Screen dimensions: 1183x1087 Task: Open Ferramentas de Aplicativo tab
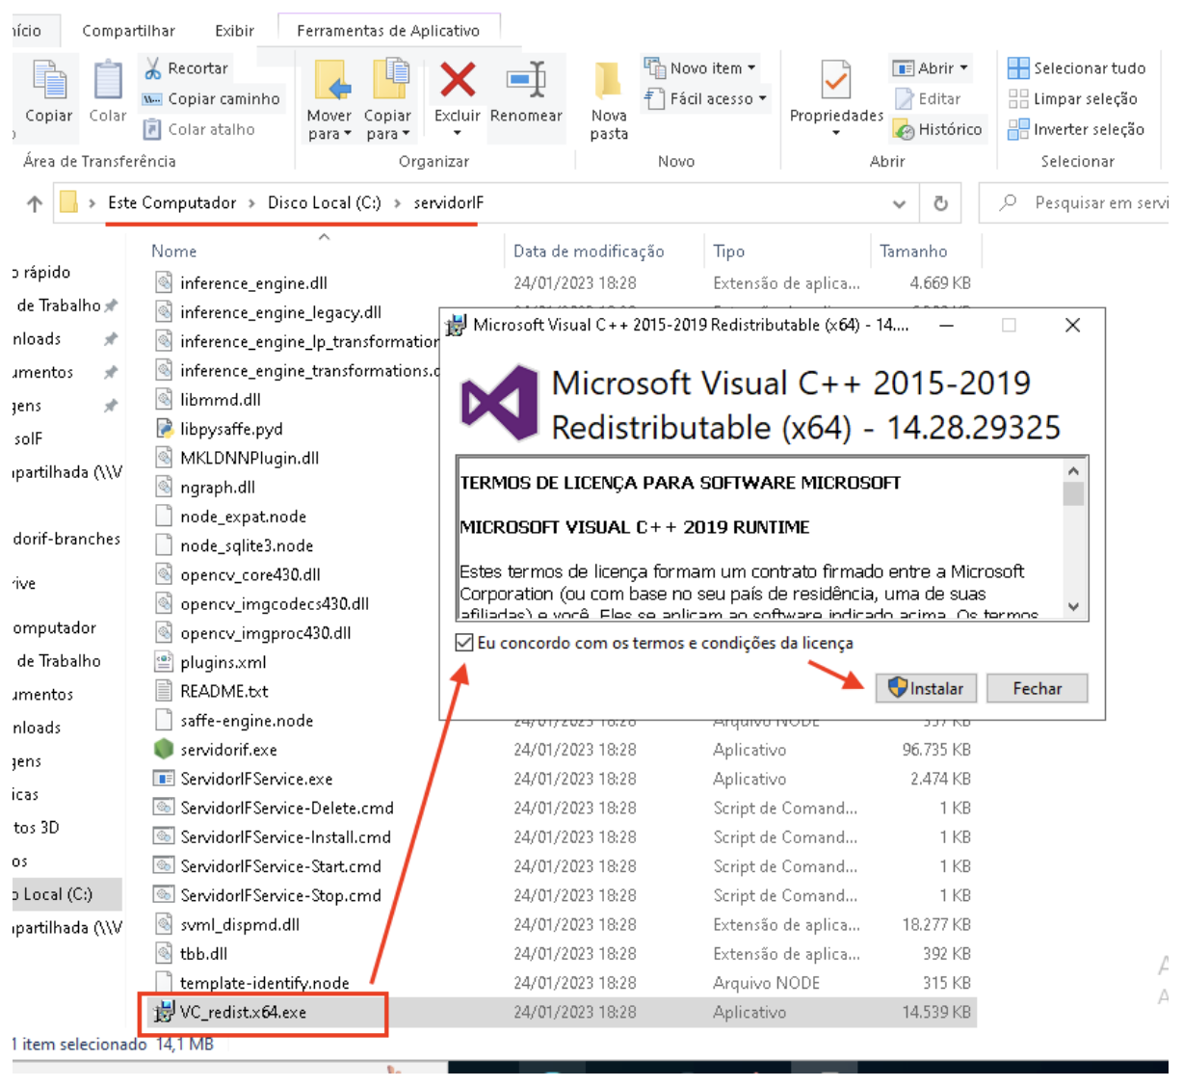[388, 31]
